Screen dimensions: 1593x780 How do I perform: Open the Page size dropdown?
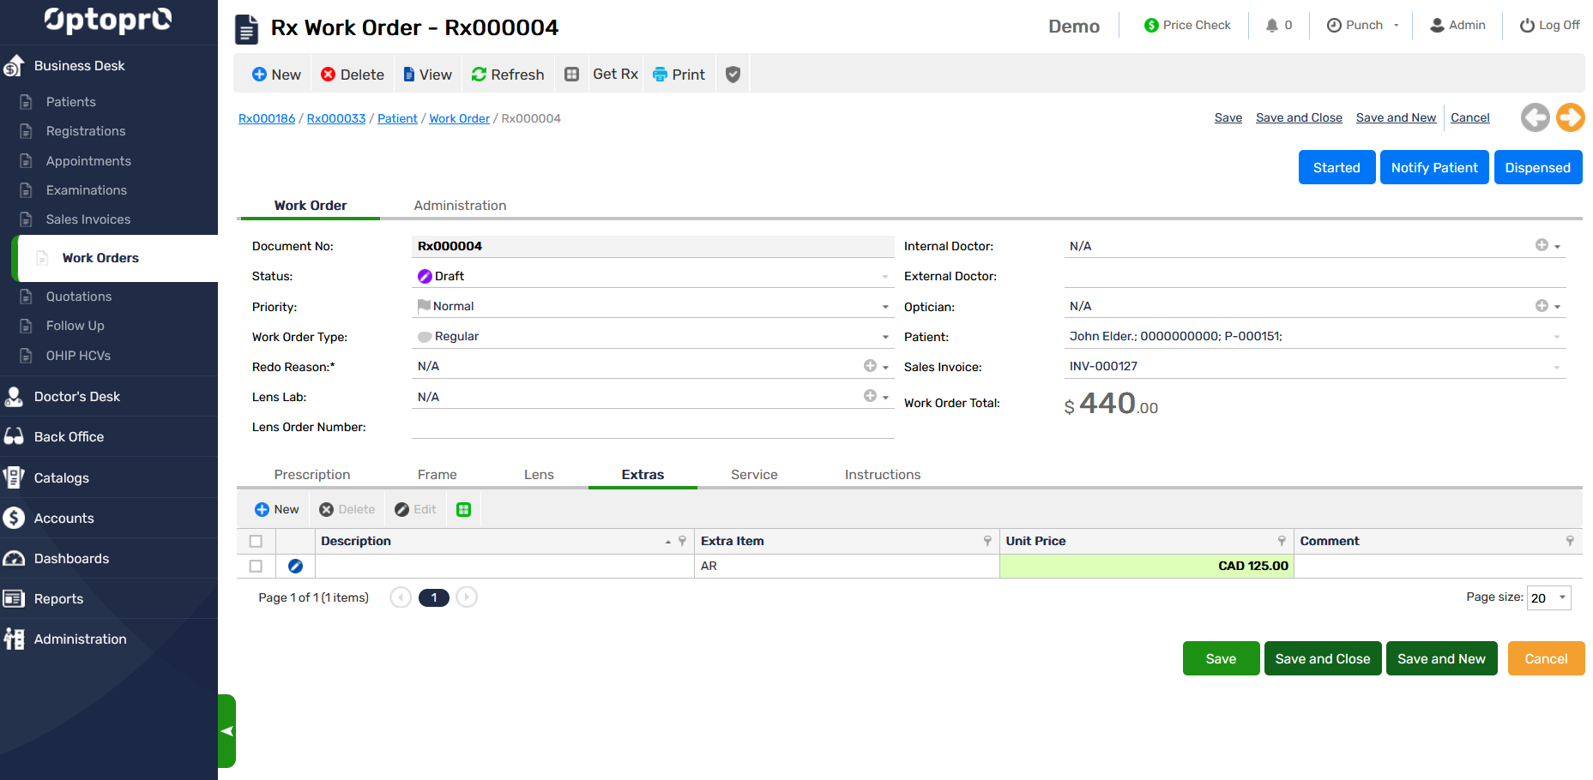coord(1561,598)
